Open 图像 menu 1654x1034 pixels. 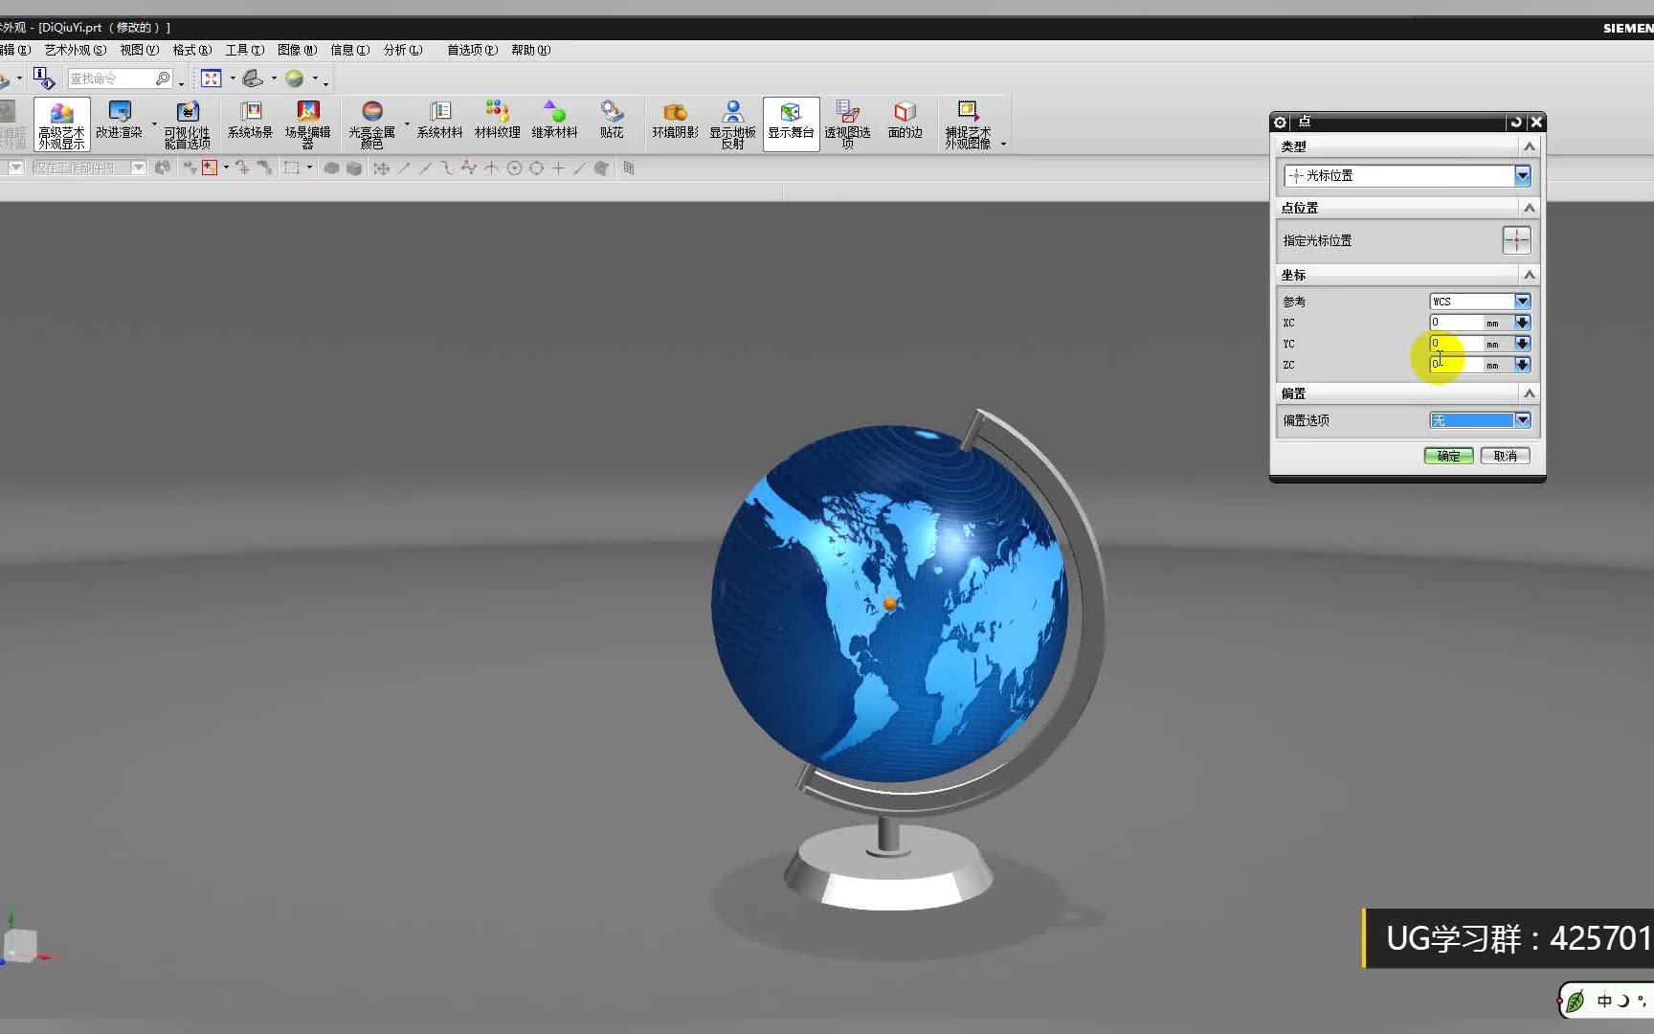tap(297, 50)
